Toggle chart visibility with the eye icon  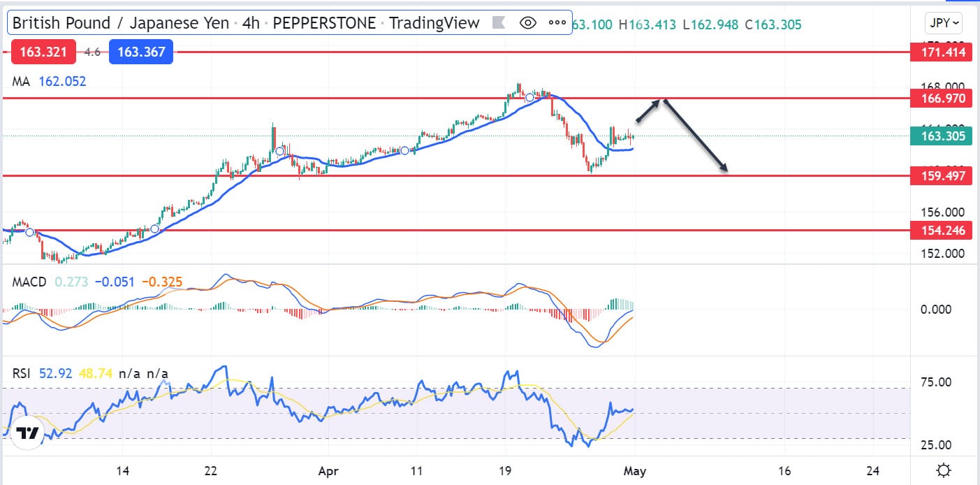click(528, 23)
